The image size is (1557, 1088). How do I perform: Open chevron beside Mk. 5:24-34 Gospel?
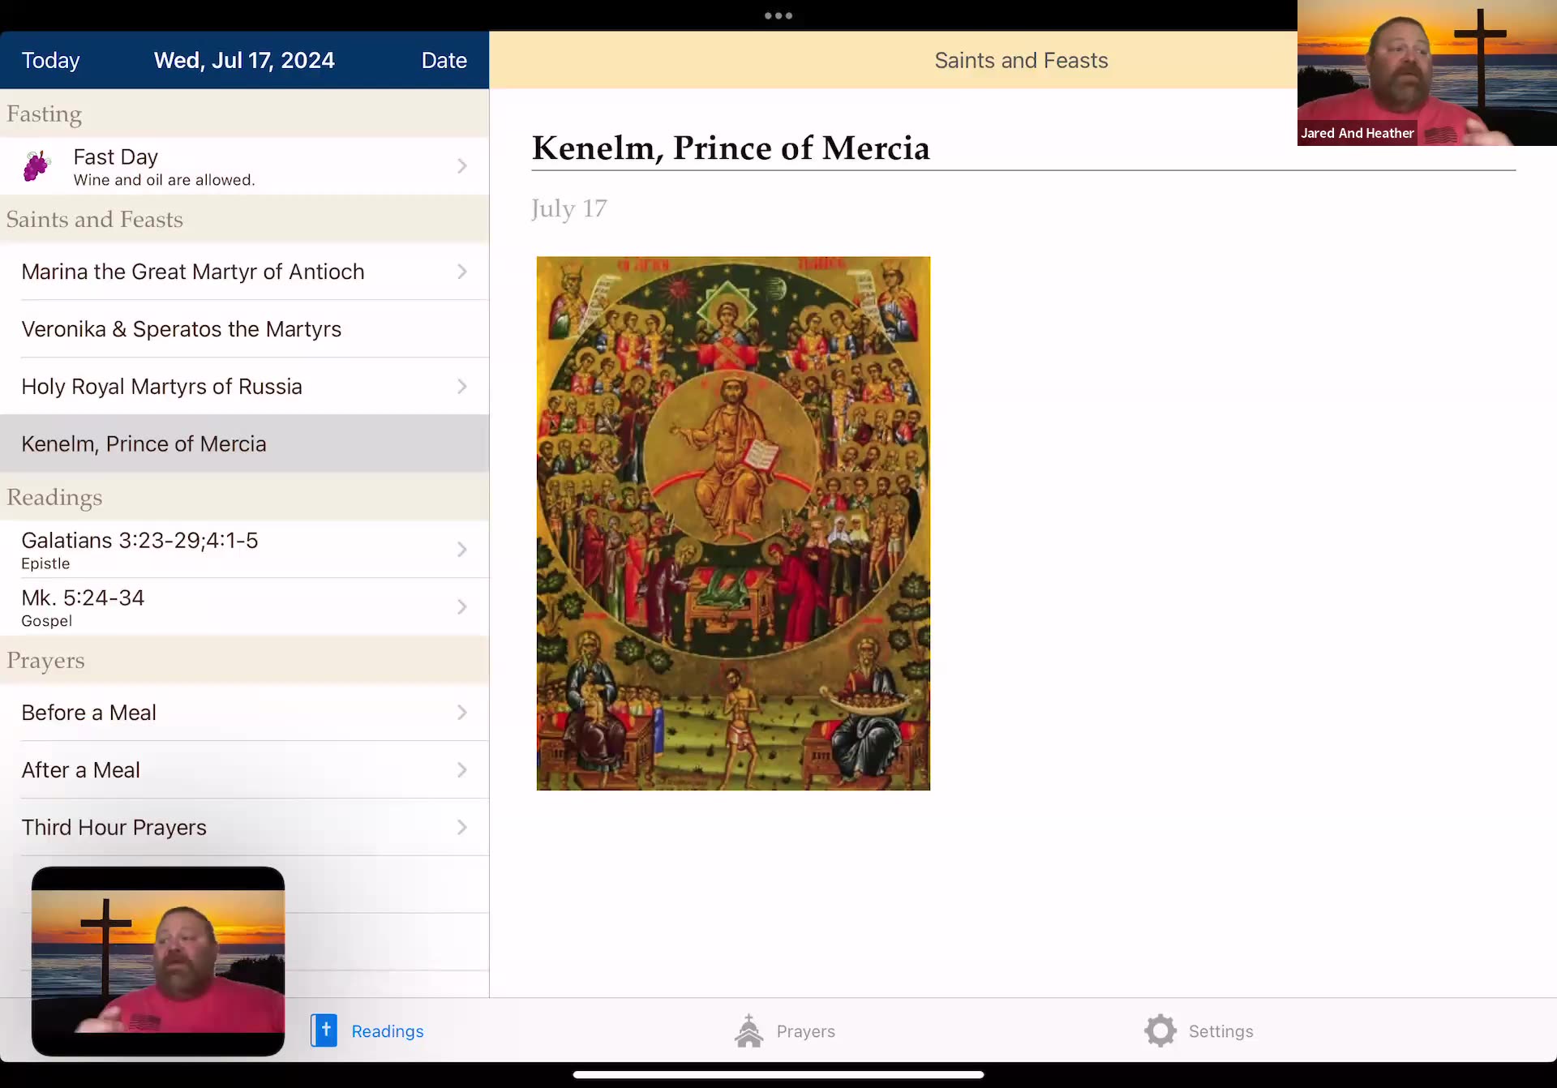coord(461,607)
